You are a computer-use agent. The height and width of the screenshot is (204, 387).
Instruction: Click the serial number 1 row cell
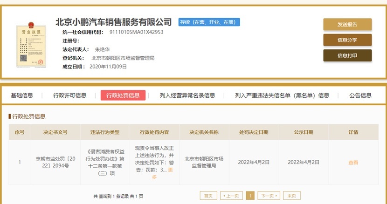(x=20, y=162)
